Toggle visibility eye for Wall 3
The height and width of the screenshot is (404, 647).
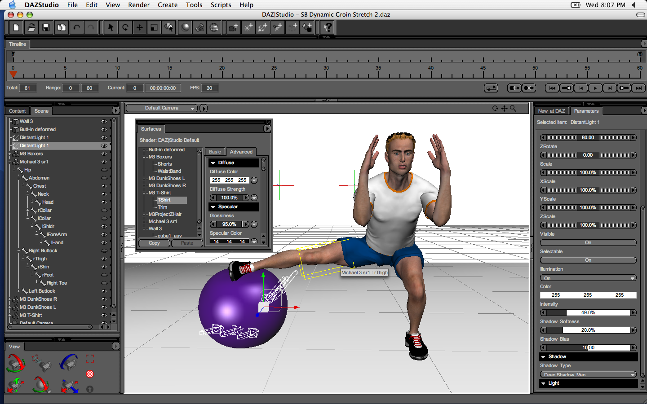pyautogui.click(x=104, y=122)
